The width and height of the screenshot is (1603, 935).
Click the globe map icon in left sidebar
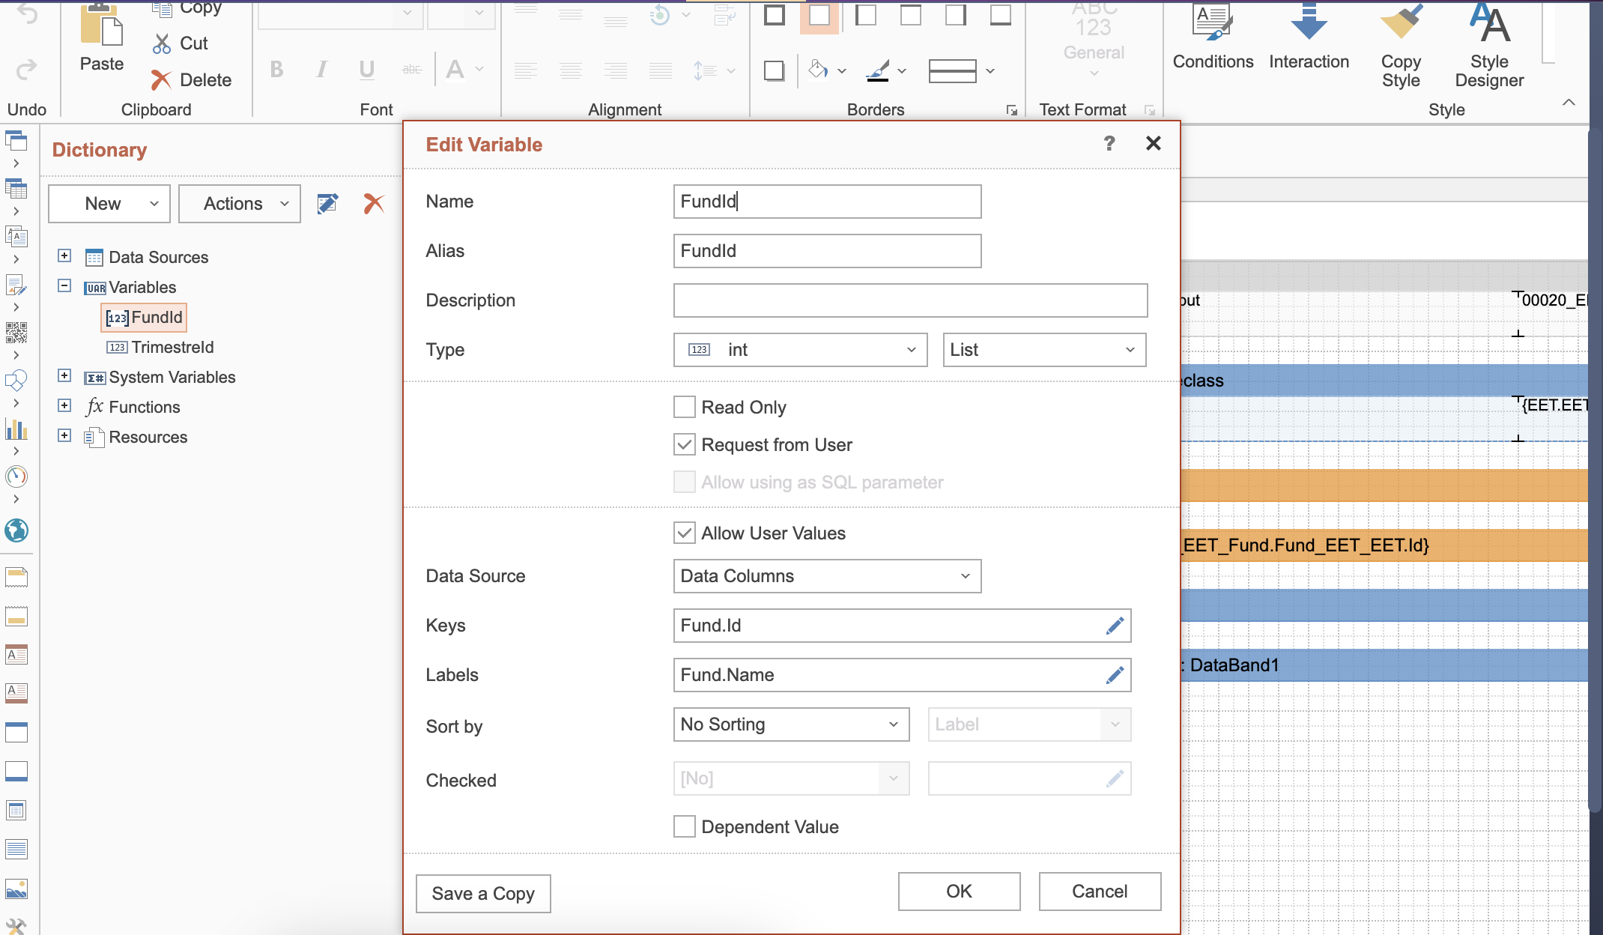point(16,530)
